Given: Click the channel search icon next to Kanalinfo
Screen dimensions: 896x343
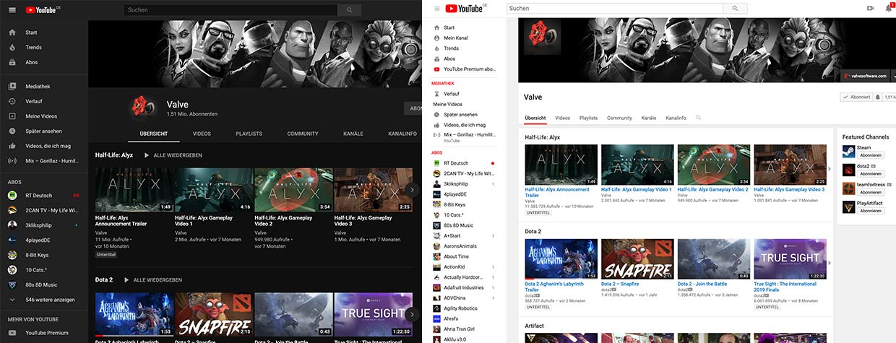Looking at the screenshot, I should [698, 118].
